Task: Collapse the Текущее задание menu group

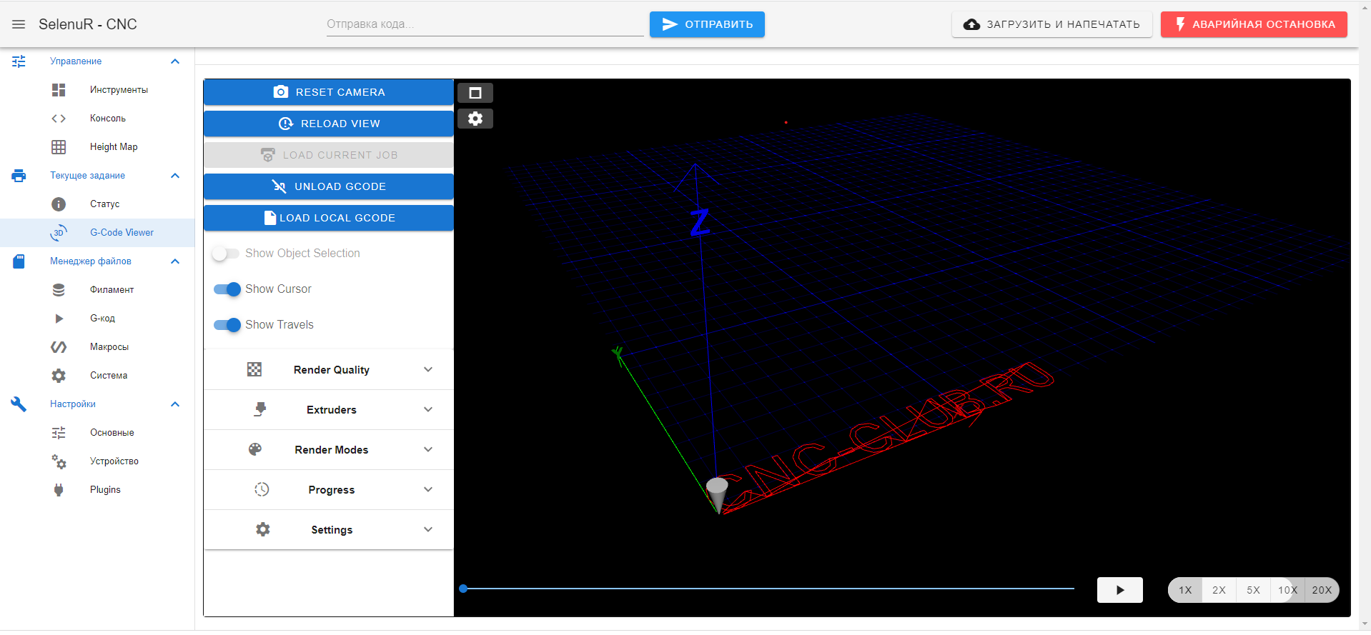Action: click(175, 176)
